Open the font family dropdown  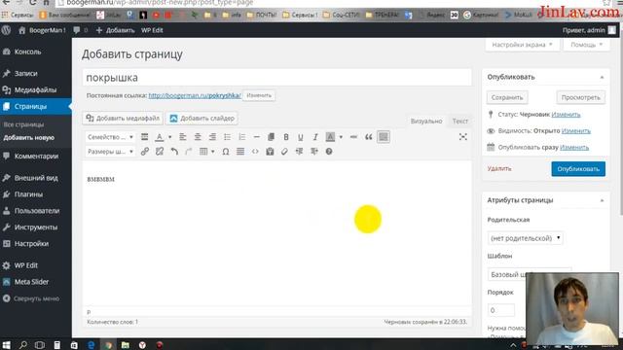coord(110,137)
